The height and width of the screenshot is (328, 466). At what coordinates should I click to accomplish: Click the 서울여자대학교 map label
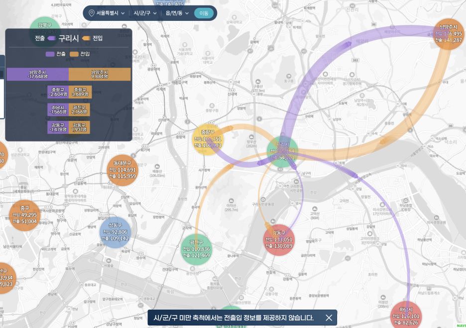coord(208,60)
